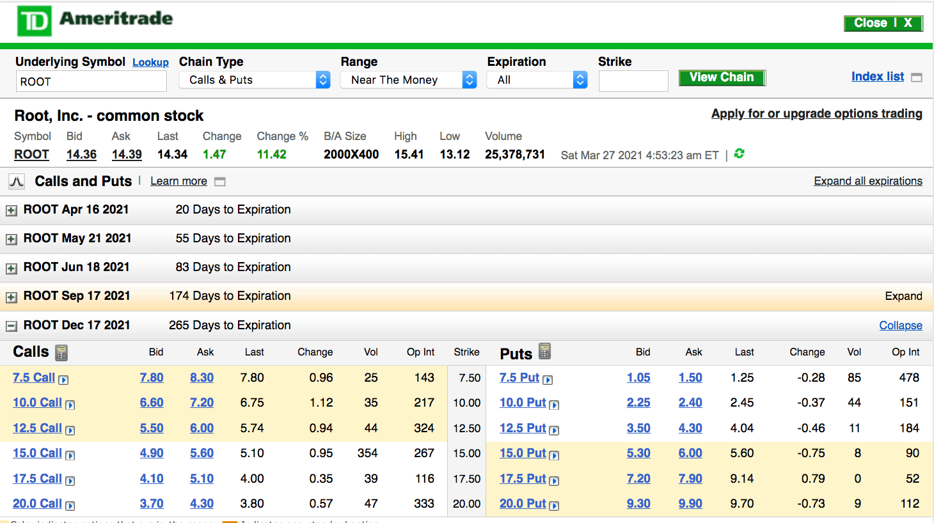Expand ROOT Jun 18 2021 expiration
The width and height of the screenshot is (934, 523).
(x=12, y=269)
